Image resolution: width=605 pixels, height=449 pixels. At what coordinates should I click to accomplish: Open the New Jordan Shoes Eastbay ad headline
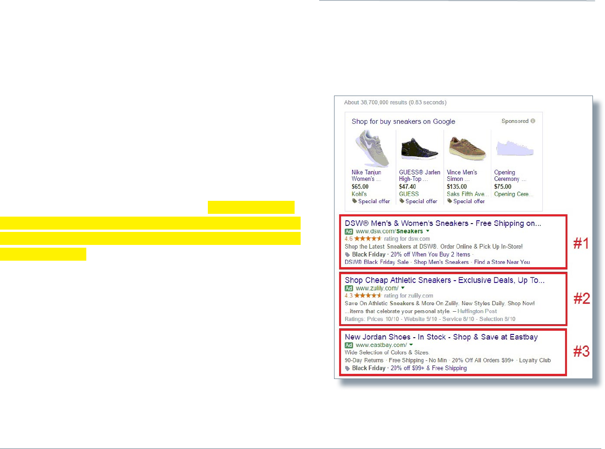coord(441,337)
